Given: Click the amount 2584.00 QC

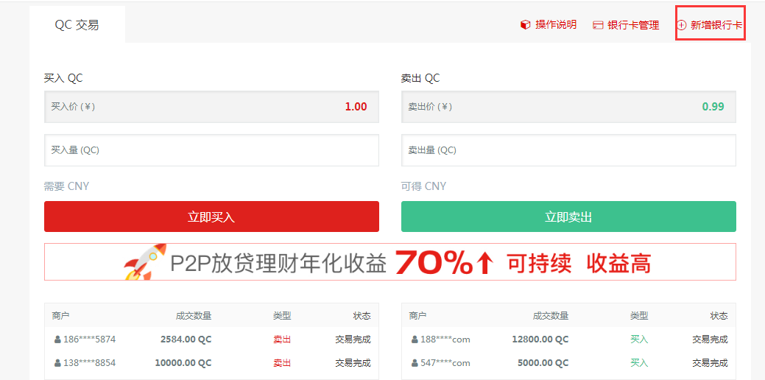Looking at the screenshot, I should pyautogui.click(x=186, y=339).
